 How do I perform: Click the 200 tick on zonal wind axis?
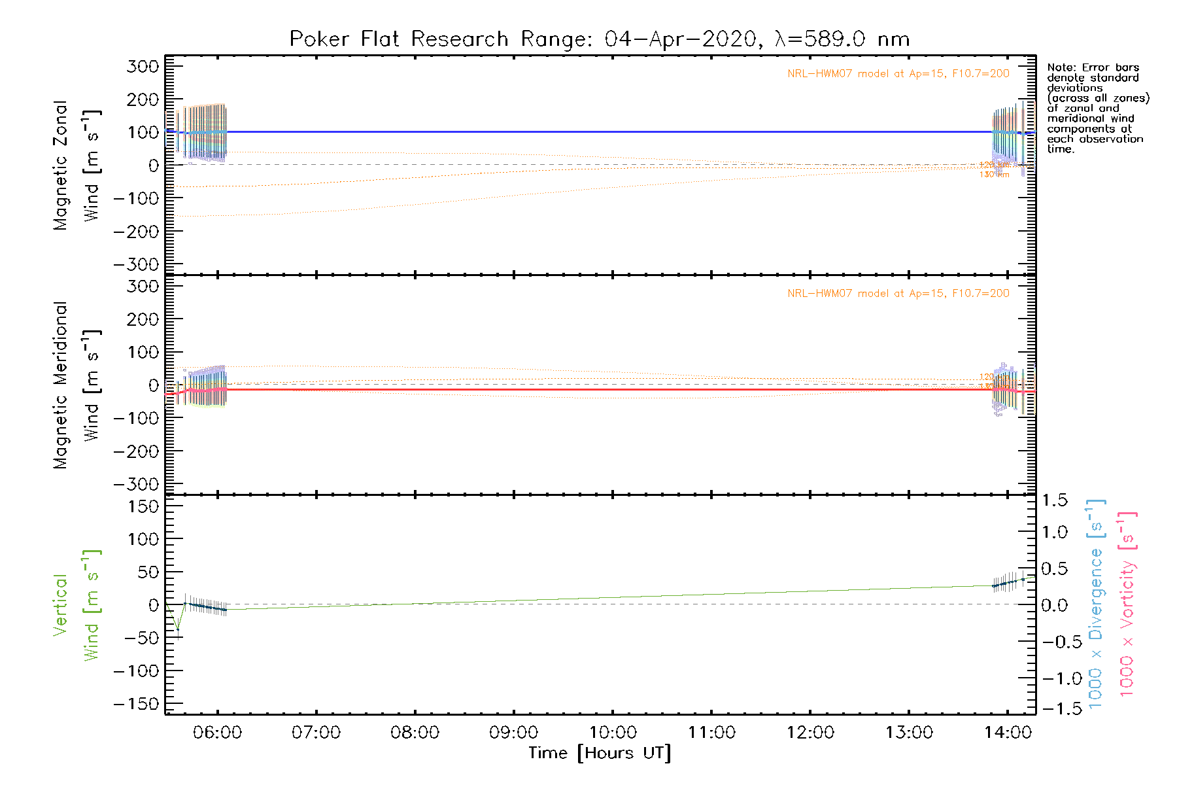[143, 99]
